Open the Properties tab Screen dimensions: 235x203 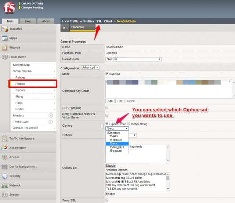point(77,27)
